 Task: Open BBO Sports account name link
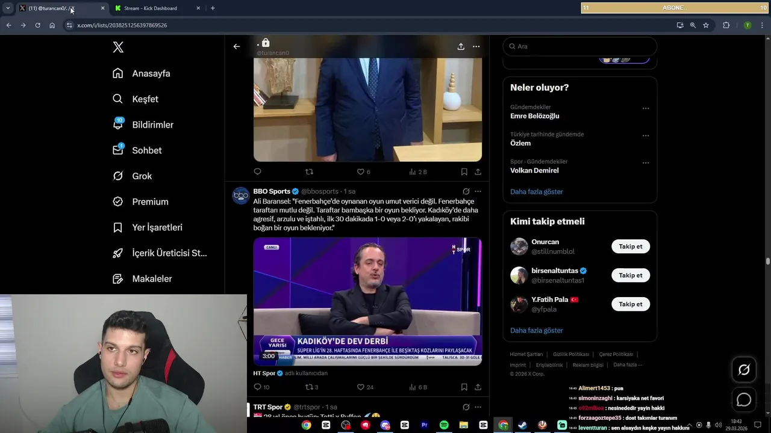[x=272, y=191]
